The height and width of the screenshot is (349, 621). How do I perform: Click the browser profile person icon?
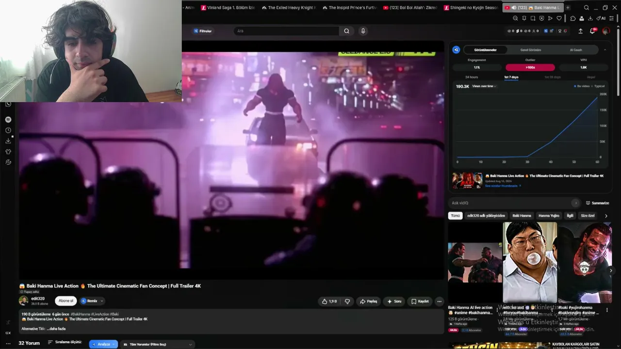581,18
